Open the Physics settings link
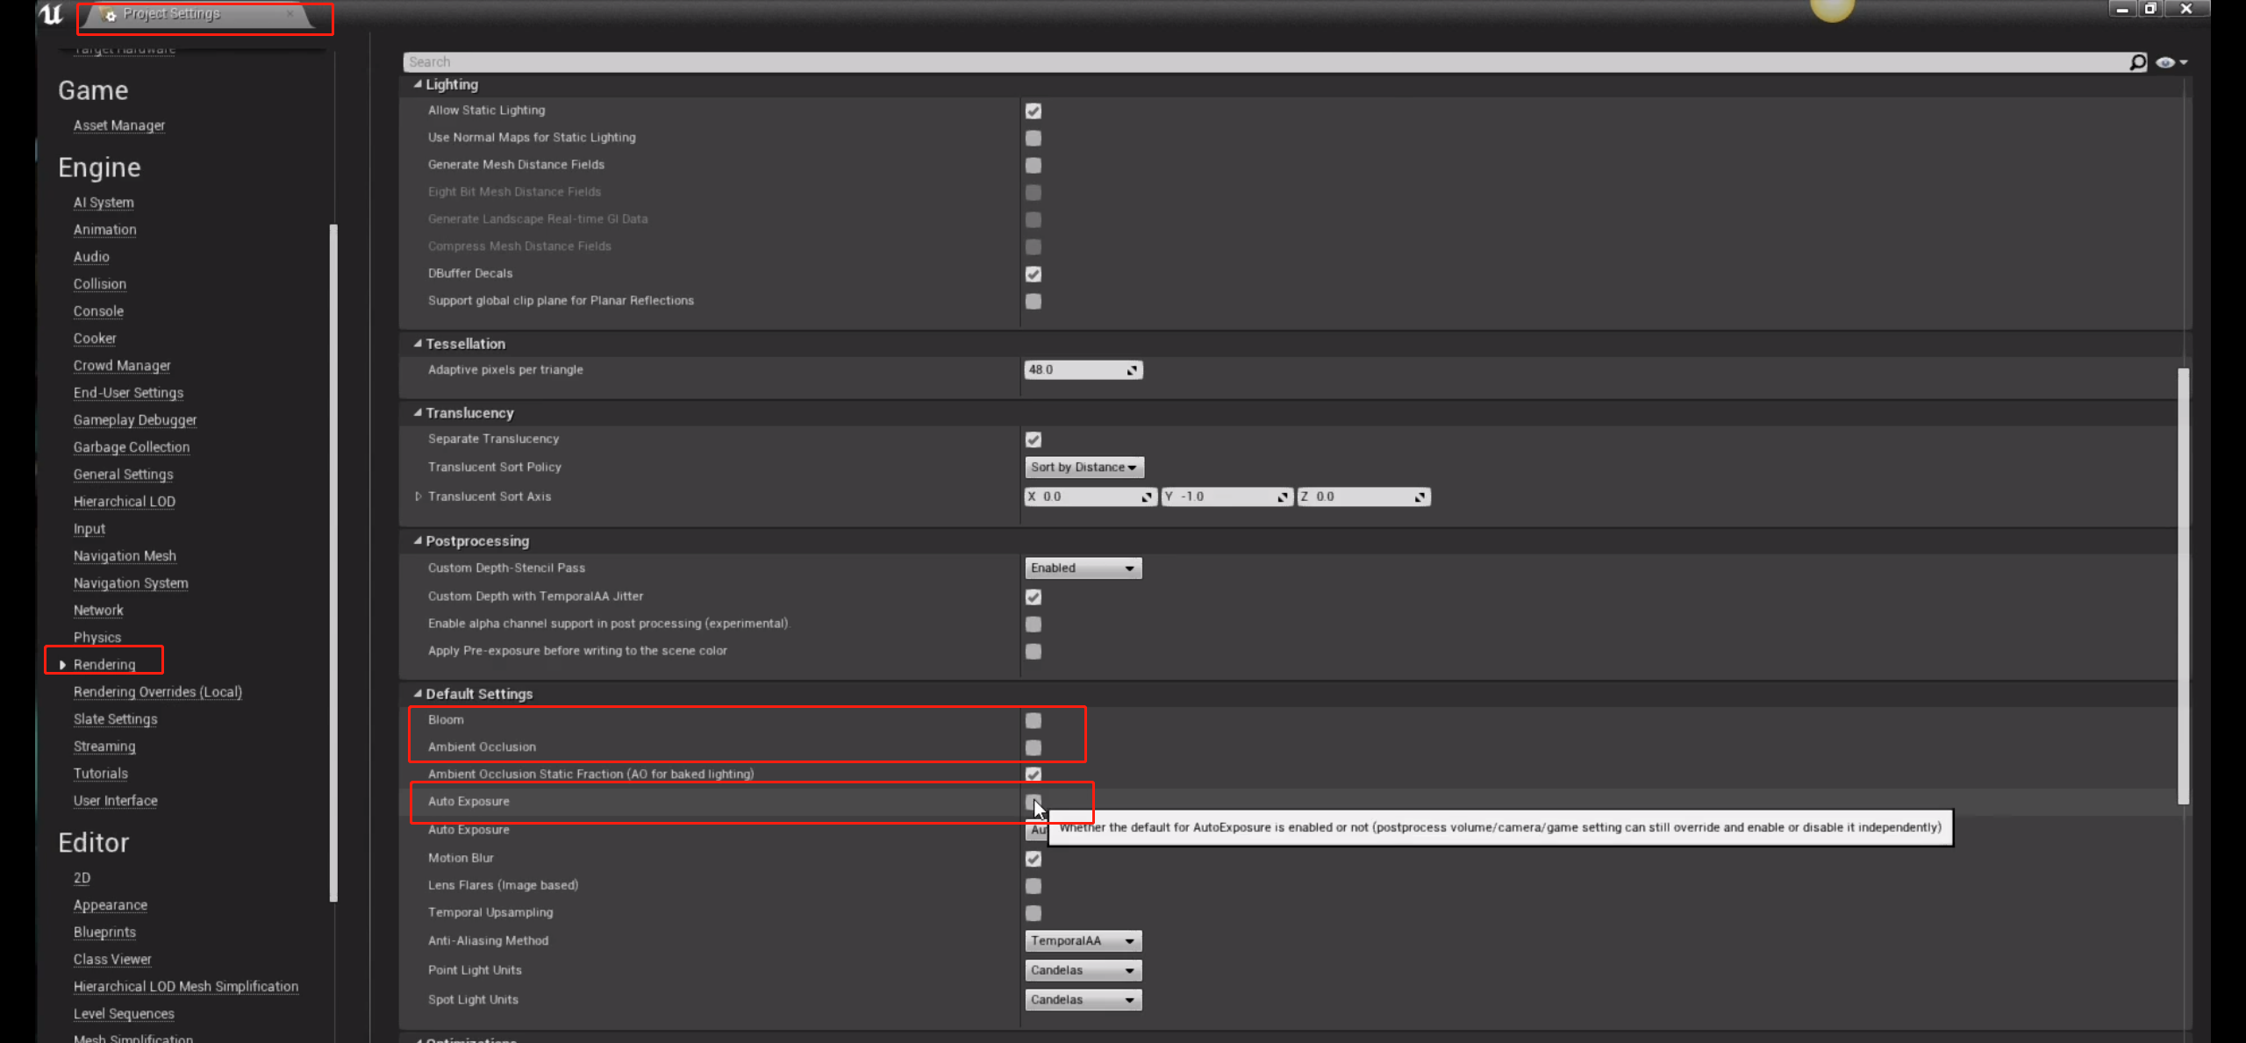2246x1043 pixels. [x=97, y=638]
